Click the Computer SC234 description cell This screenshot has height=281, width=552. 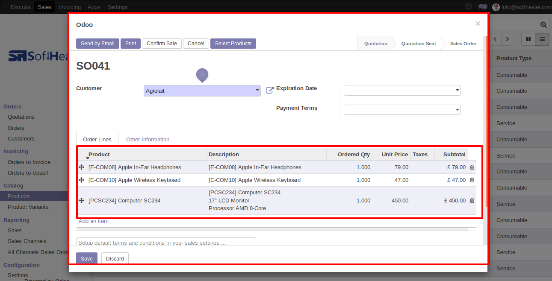click(266, 201)
